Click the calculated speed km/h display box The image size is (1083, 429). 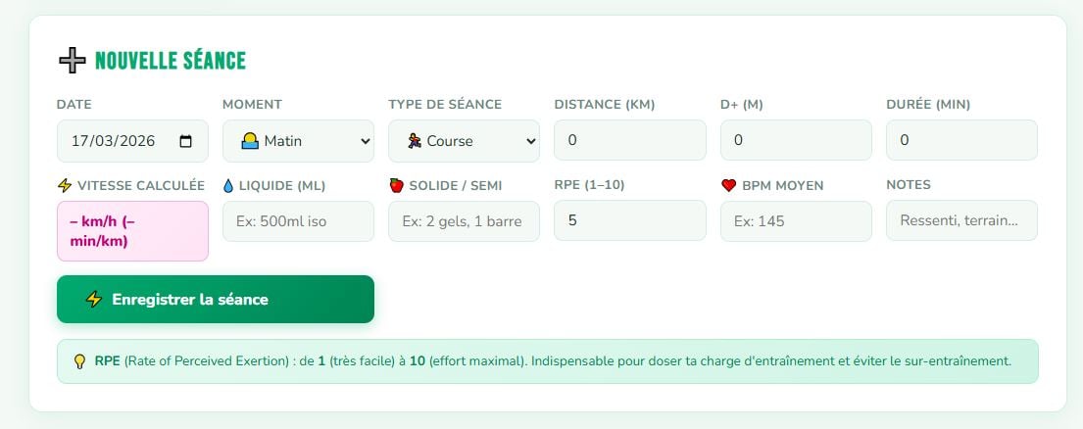[x=132, y=231]
